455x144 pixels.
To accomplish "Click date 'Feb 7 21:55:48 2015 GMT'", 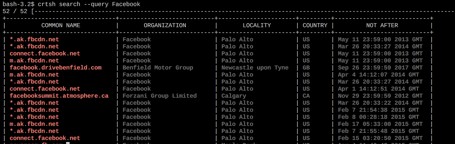I will pyautogui.click(x=379, y=131).
